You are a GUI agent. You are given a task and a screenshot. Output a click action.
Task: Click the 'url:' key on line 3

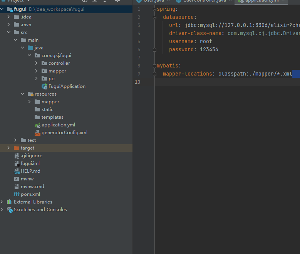[x=175, y=25]
